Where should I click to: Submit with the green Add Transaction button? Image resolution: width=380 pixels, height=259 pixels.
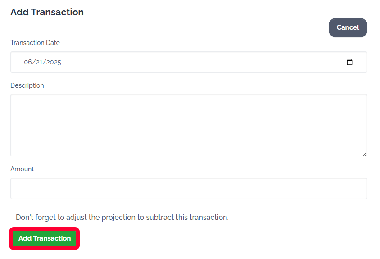click(x=45, y=238)
